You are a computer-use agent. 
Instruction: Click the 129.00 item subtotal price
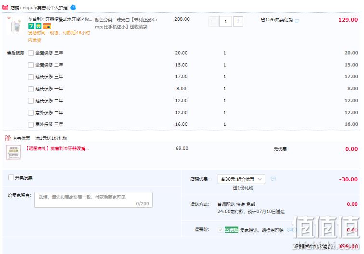coord(348,20)
